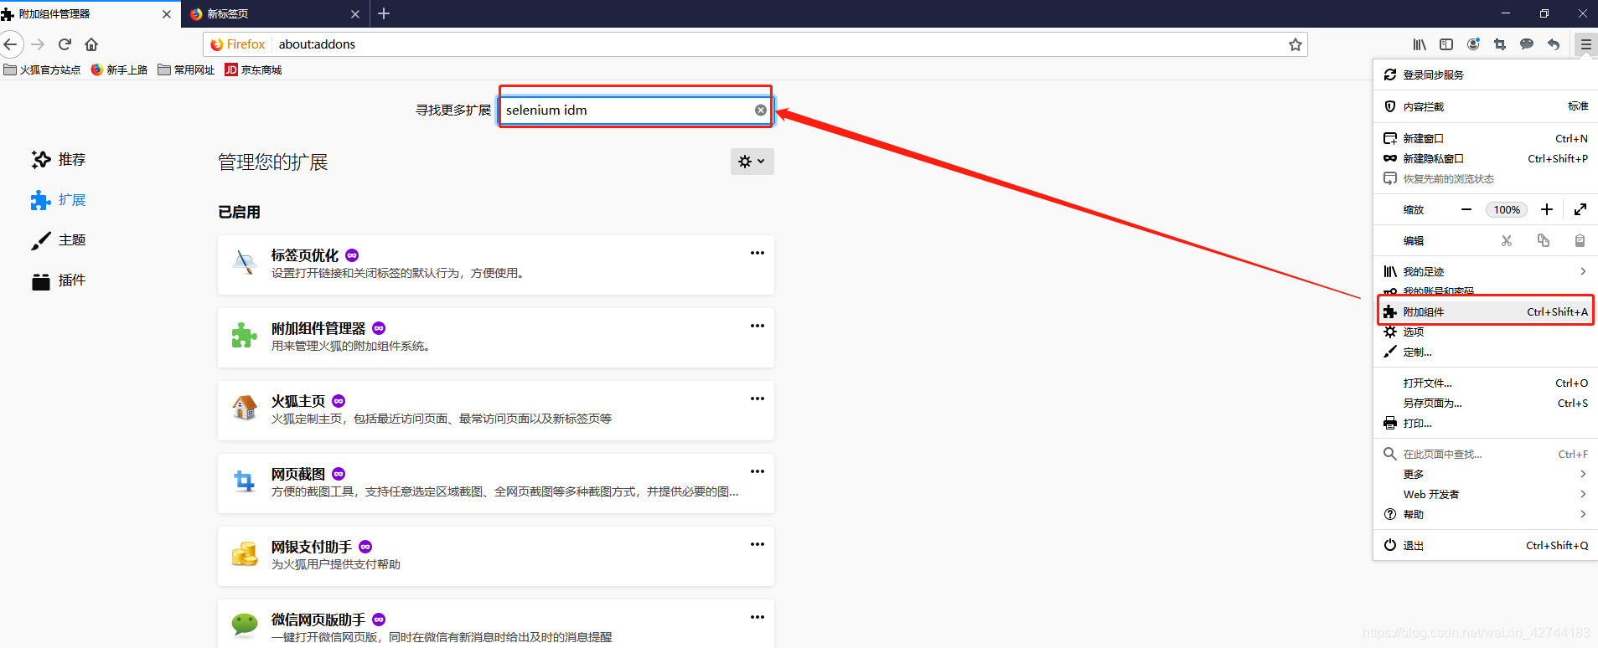Choose 打开文件... menu item
The width and height of the screenshot is (1598, 648).
tap(1486, 383)
